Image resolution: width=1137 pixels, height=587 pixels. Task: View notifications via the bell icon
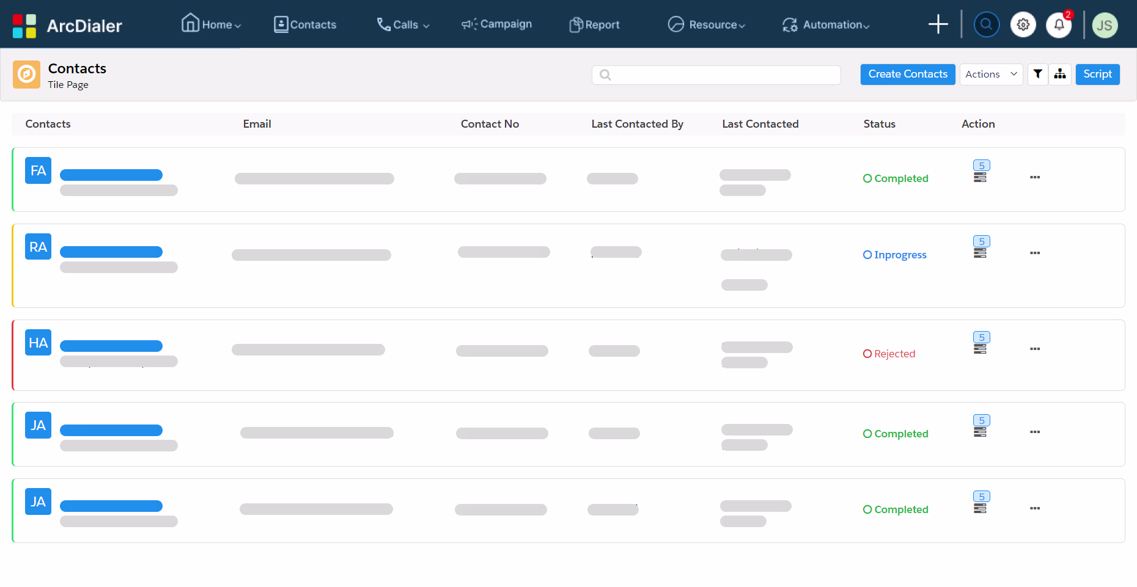[1059, 25]
